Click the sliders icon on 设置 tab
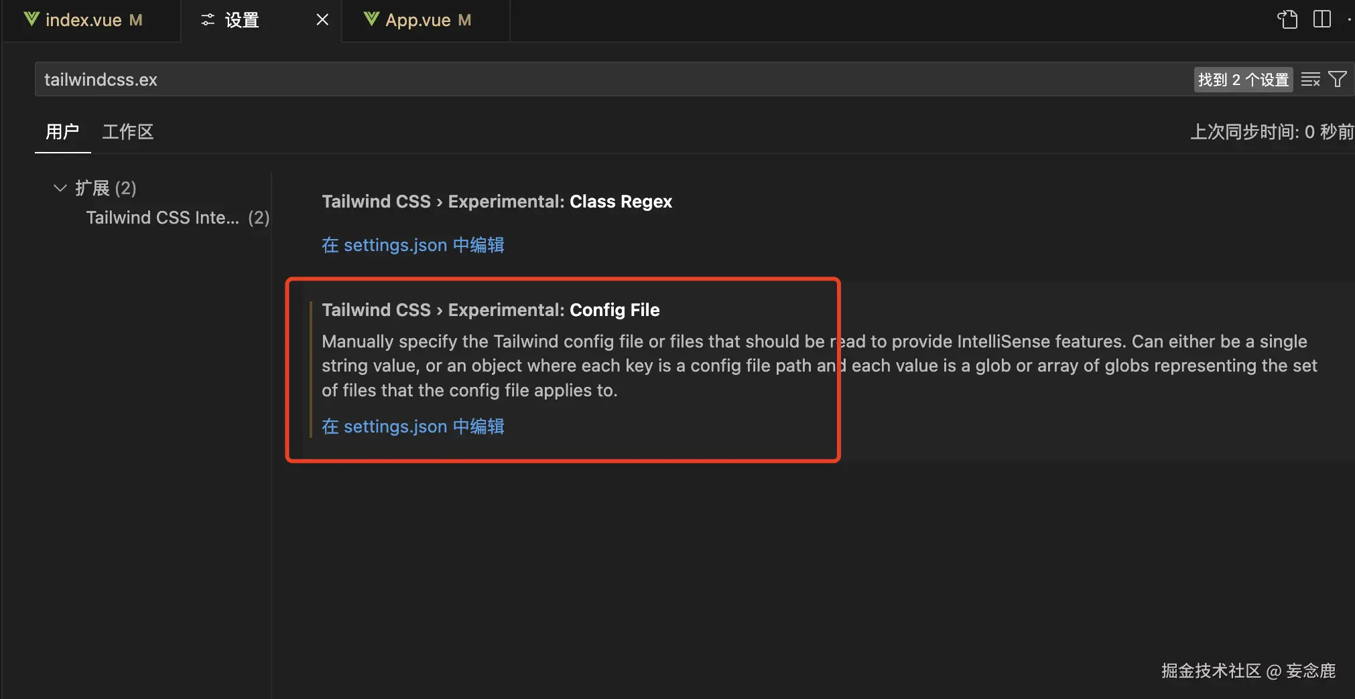1355x699 pixels. click(x=208, y=20)
